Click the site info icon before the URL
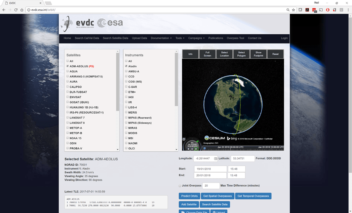Image resolution: width=352 pixels, height=213 pixels. click(29, 10)
